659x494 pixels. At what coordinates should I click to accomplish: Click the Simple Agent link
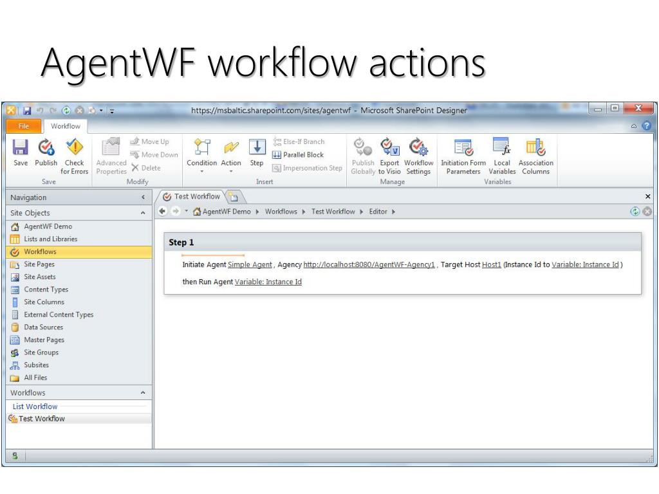coord(250,264)
